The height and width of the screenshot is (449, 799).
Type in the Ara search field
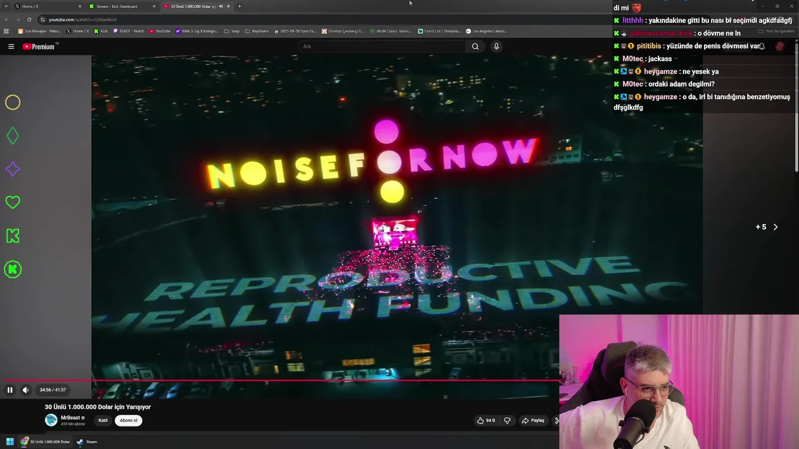(x=382, y=46)
